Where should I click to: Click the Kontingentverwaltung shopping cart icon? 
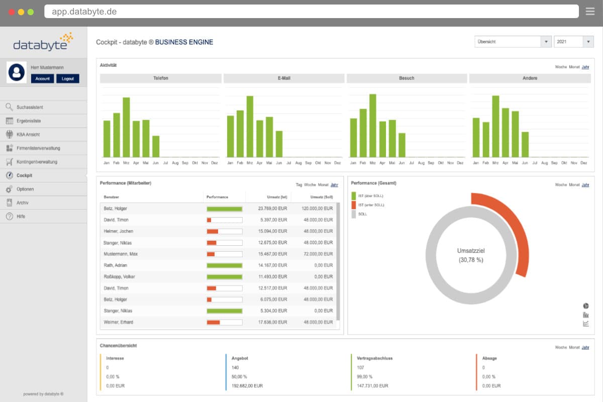(9, 162)
